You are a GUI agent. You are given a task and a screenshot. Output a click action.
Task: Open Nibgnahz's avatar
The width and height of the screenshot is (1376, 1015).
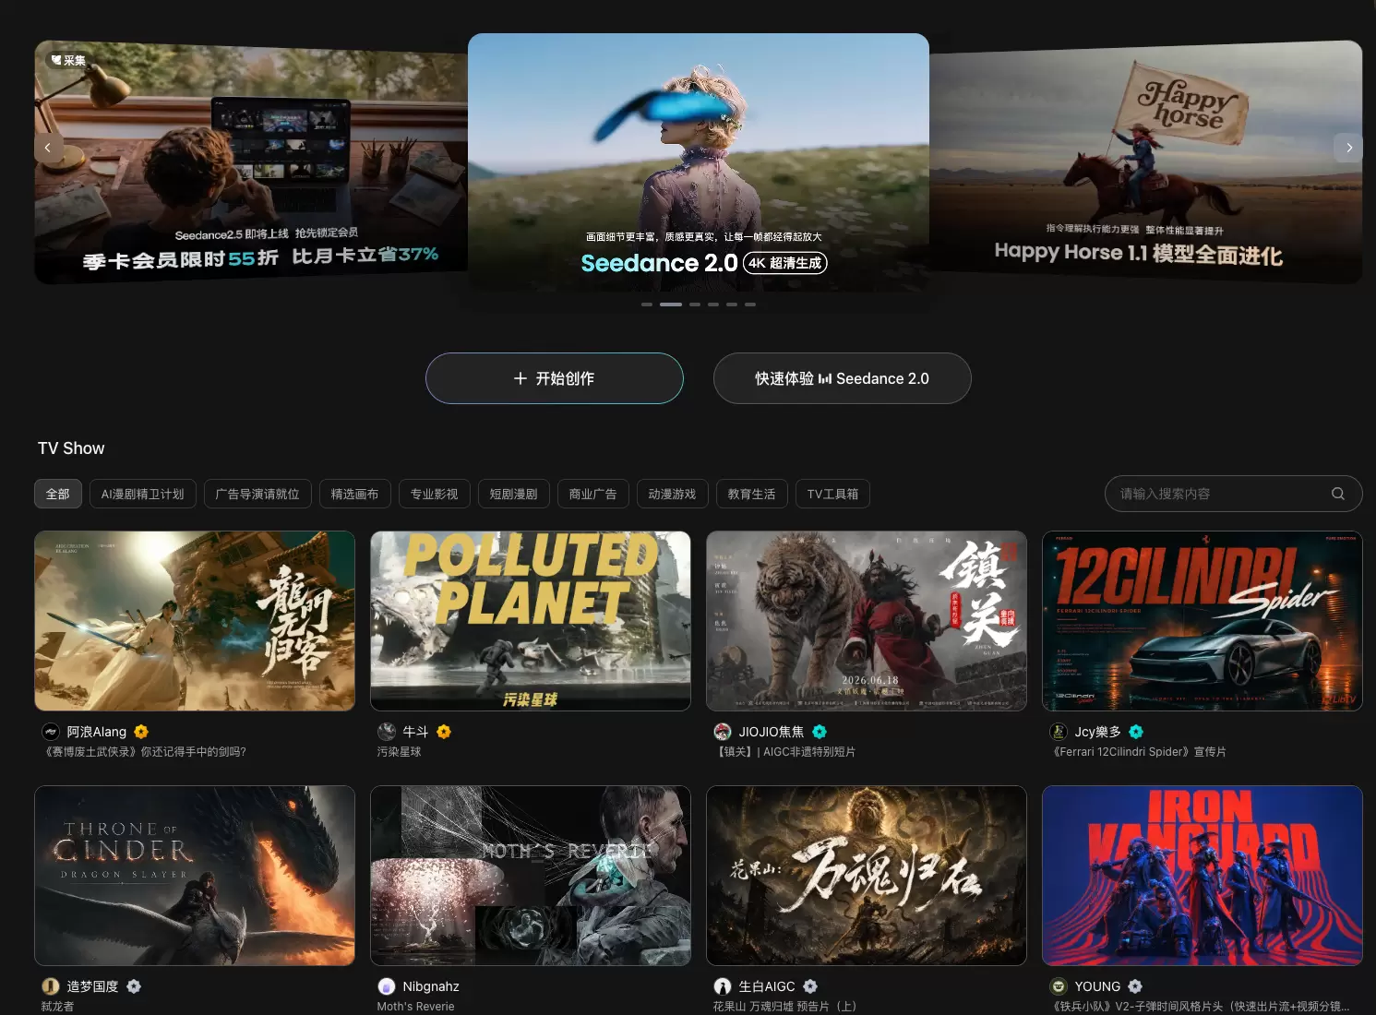pyautogui.click(x=387, y=986)
